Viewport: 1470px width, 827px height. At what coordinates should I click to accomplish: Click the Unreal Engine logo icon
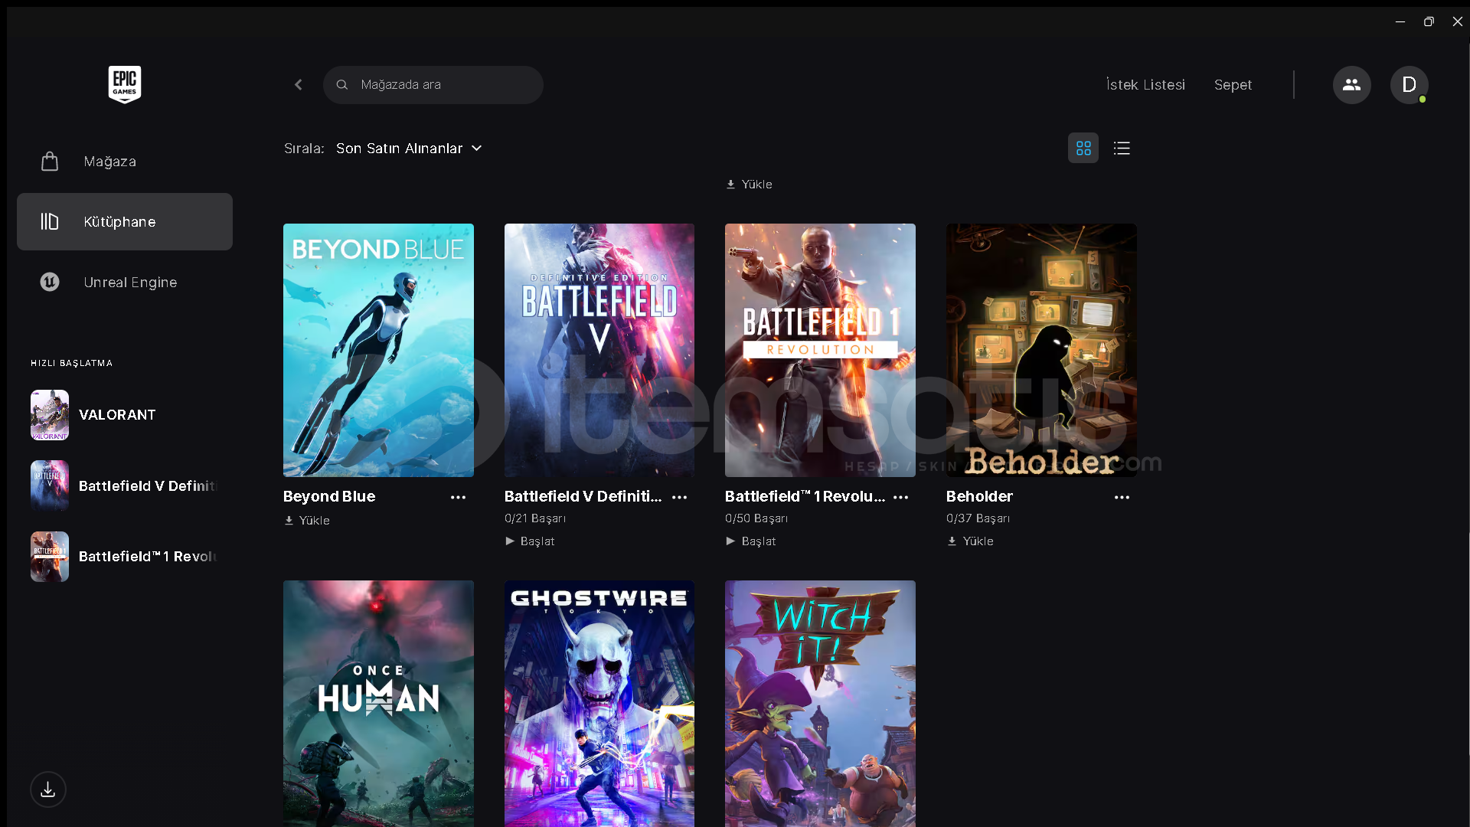click(x=50, y=282)
